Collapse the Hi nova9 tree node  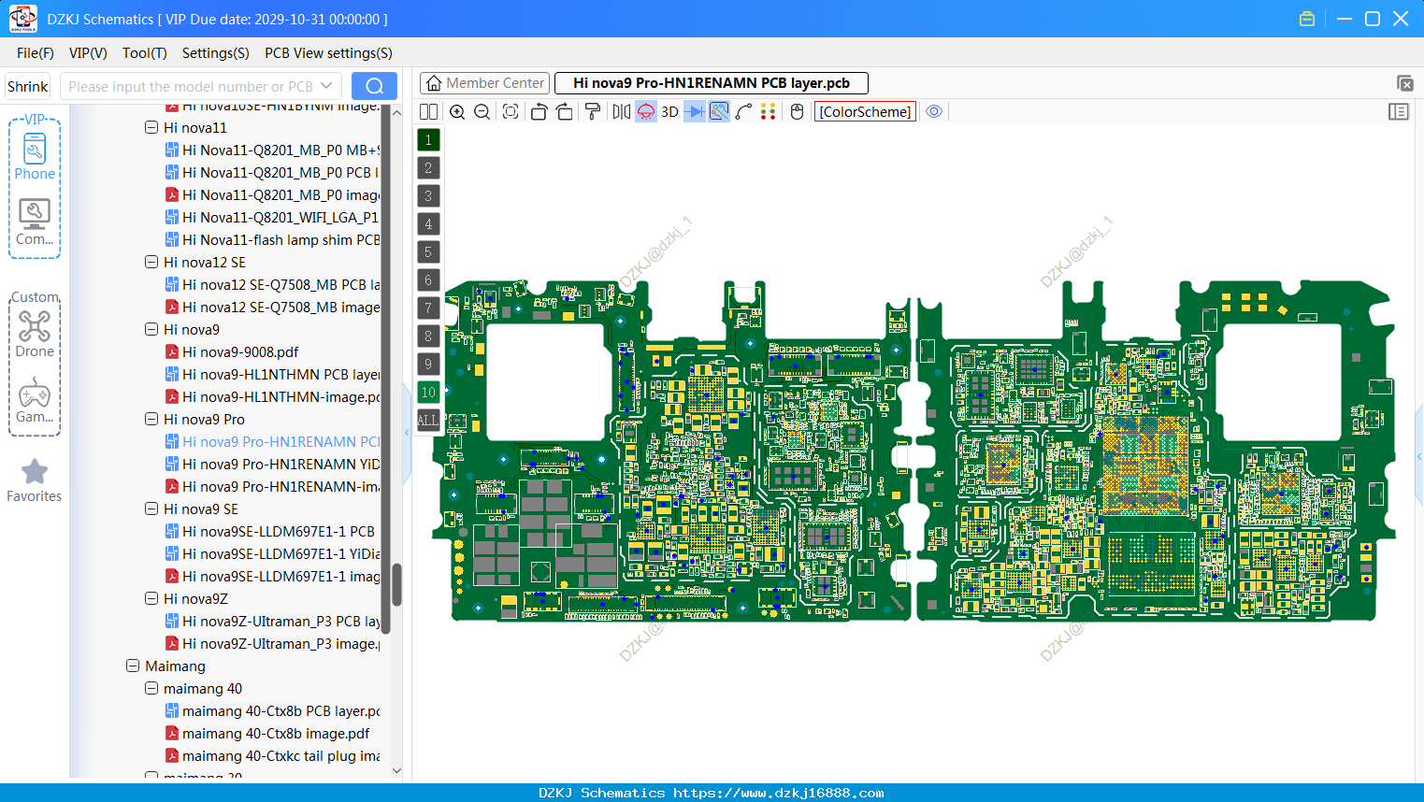point(151,329)
